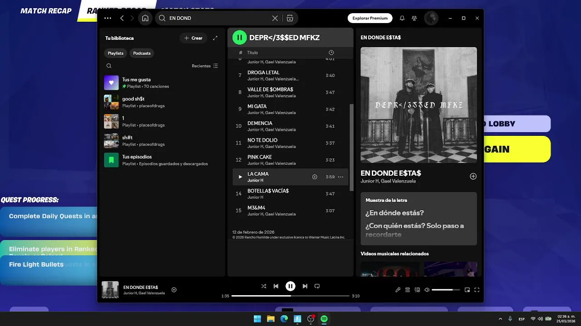Toggle repeat mode
Image resolution: width=581 pixels, height=326 pixels.
[x=317, y=286]
